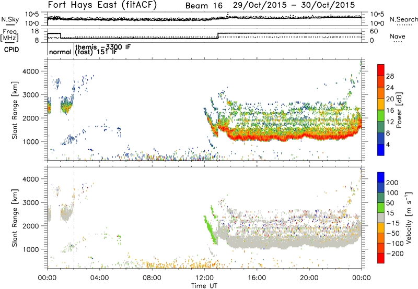Click the "2000" range tick in velocity panel
This screenshot has height=289, width=418.
31,226
